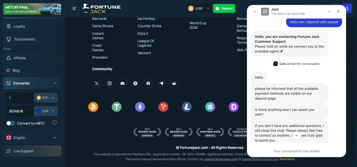Open the Counter Strike footer link
Screen dimensions: 357x167
point(149,26)
